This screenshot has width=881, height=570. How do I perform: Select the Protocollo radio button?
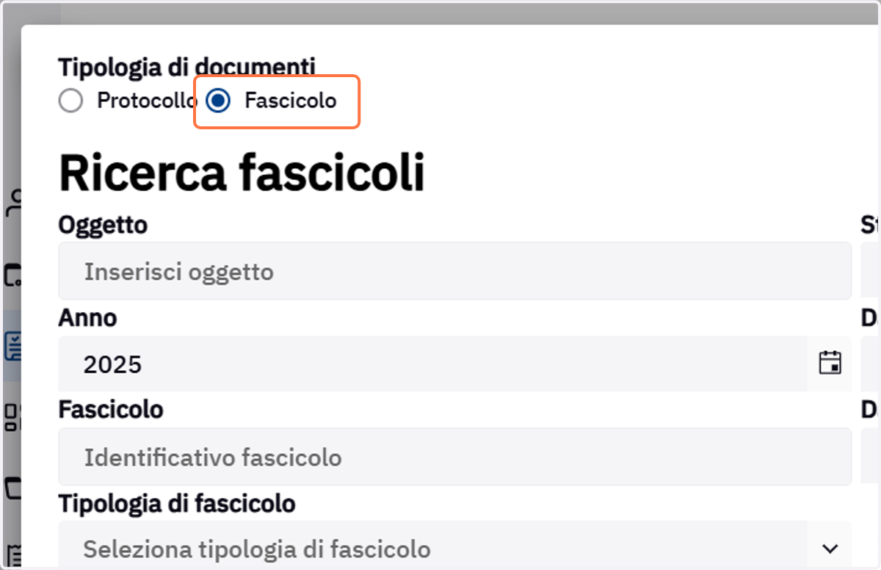70,101
